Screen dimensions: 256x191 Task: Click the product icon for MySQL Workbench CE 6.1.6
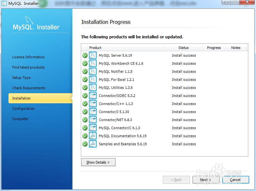tap(92, 63)
